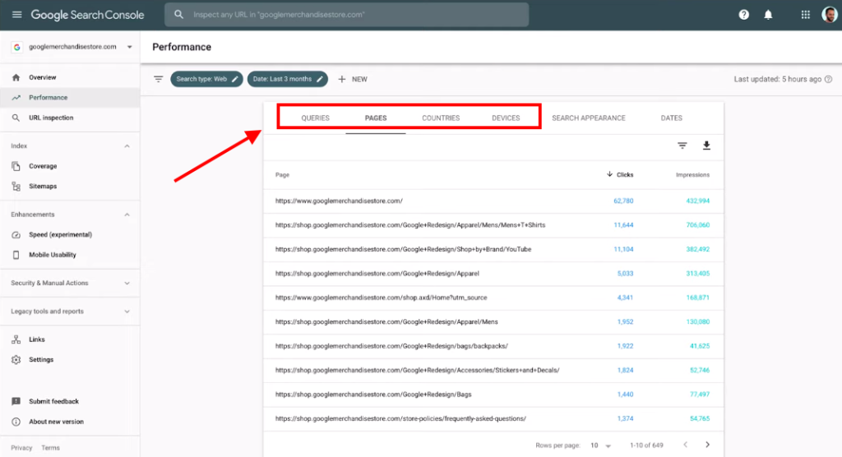The height and width of the screenshot is (457, 842).
Task: Collapse the Index section
Action: 127,146
